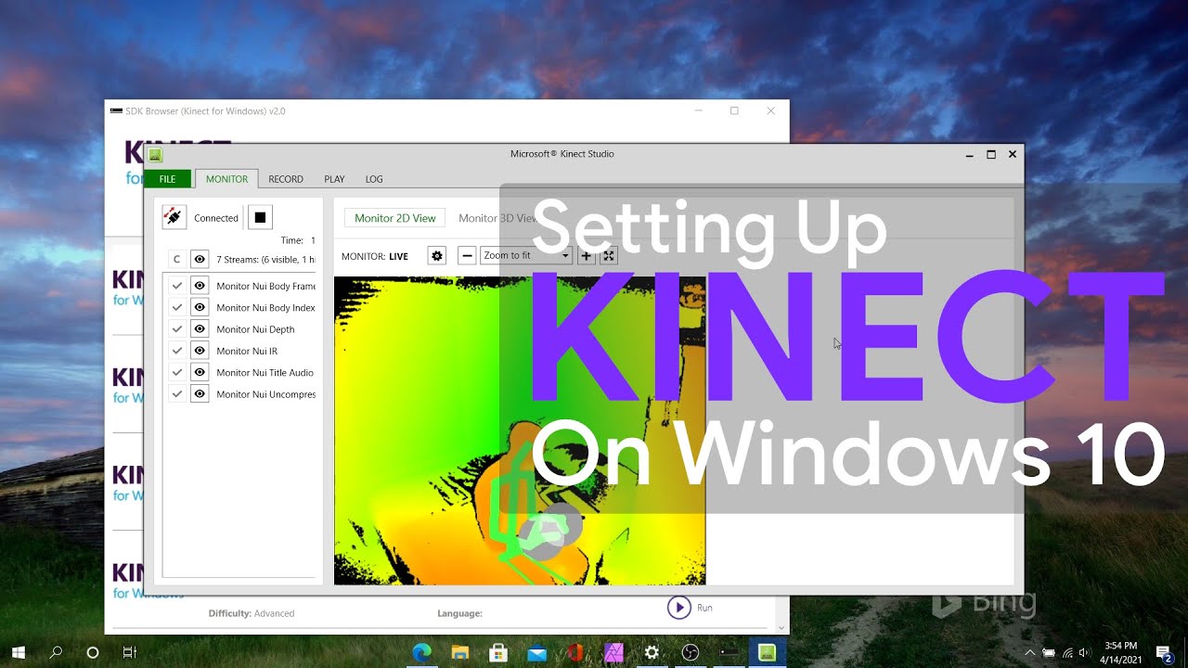
Task: Switch to Monitor 3D View tab
Action: tap(498, 218)
